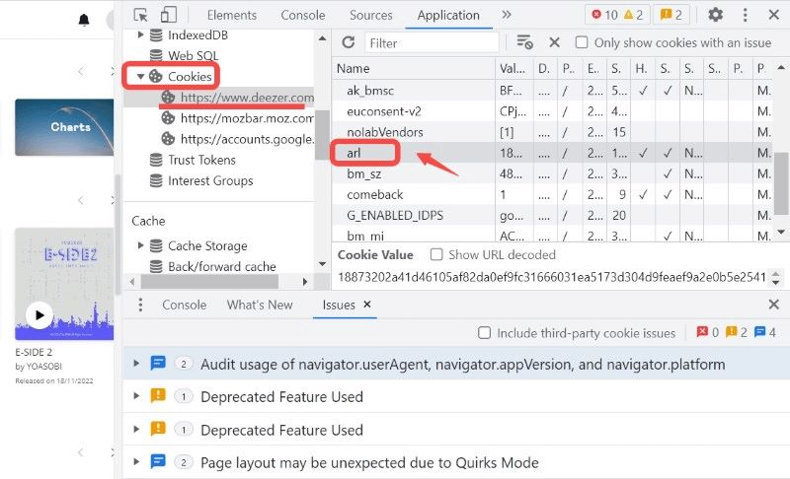Click the red errors count badge

[604, 15]
